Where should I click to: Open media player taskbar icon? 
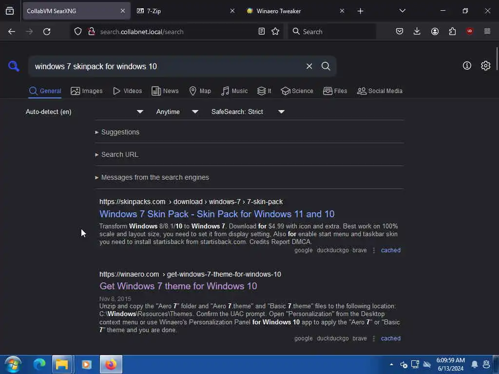(x=87, y=364)
